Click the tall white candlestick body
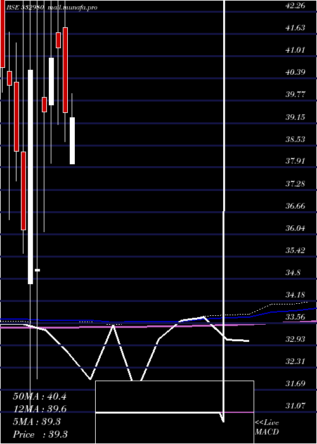317x444 pixels. click(30, 177)
